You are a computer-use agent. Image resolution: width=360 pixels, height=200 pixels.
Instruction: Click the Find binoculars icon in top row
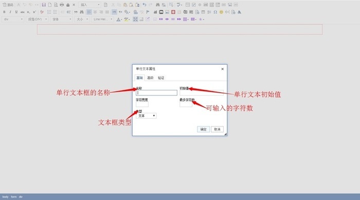point(157,5)
